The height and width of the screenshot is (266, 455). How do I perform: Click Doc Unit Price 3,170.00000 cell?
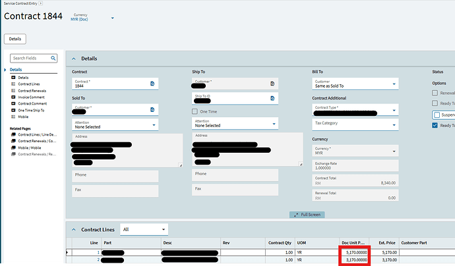coord(354,260)
